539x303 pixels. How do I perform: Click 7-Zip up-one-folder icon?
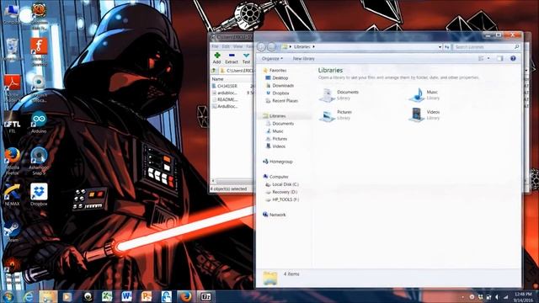(x=214, y=71)
